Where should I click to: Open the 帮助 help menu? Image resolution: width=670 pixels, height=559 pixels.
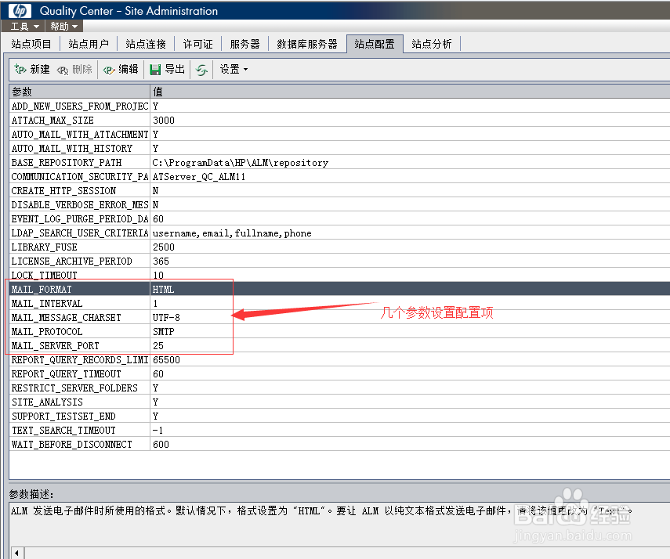(x=64, y=27)
